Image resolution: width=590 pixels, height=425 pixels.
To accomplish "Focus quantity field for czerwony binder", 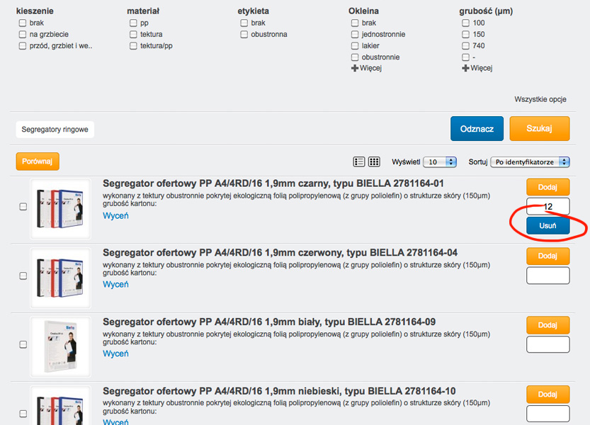I will point(548,276).
